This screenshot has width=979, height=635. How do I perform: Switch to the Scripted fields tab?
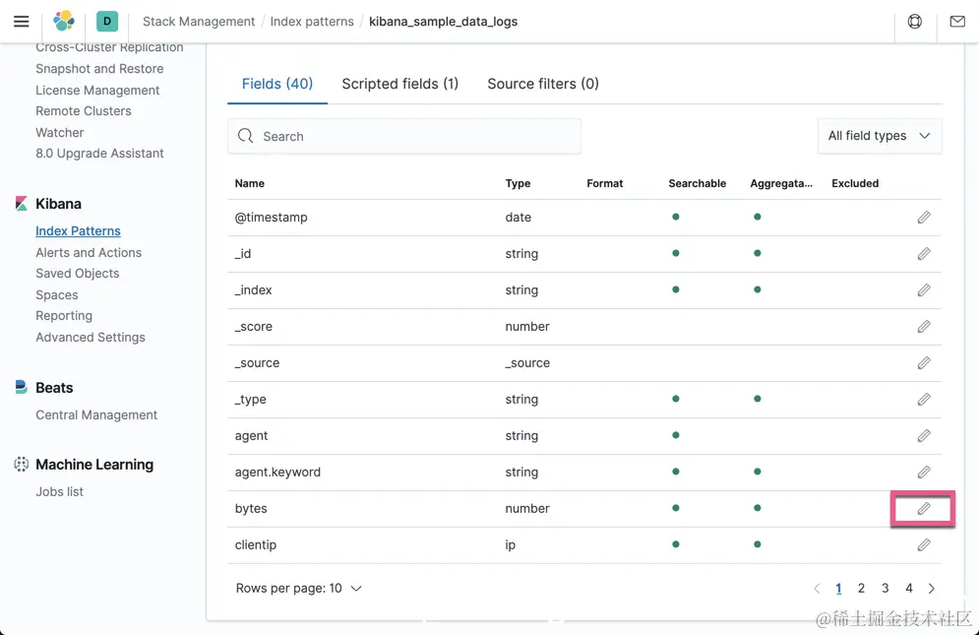tap(399, 84)
